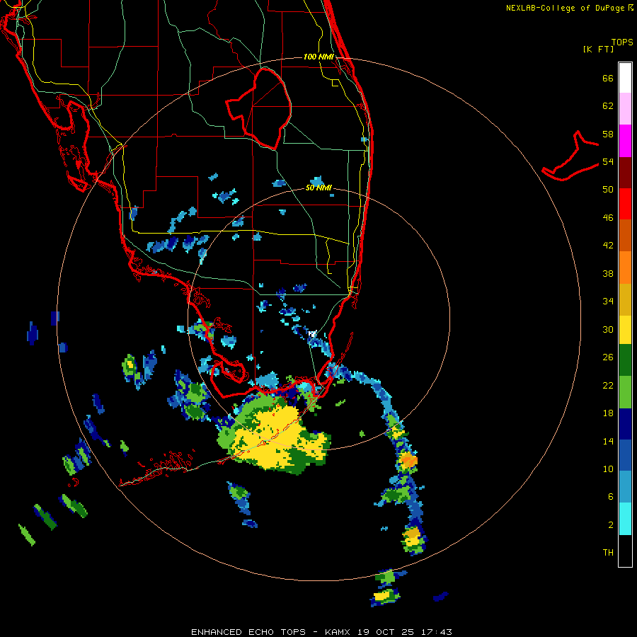Click the orange echo top cell in the offshore band
The width and height of the screenshot is (637, 637).
point(408,461)
